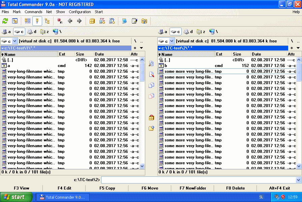Click the right path bar c:\TC-test\2
This screenshot has width=302, height=202.
223,48
